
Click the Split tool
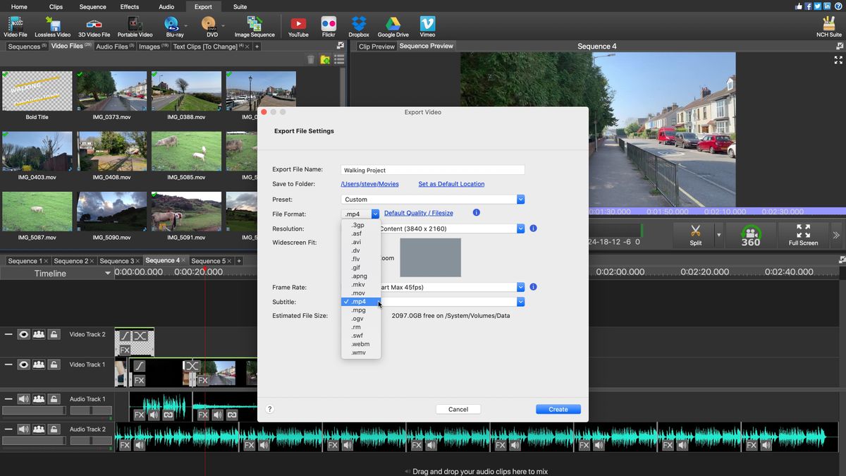(x=695, y=235)
